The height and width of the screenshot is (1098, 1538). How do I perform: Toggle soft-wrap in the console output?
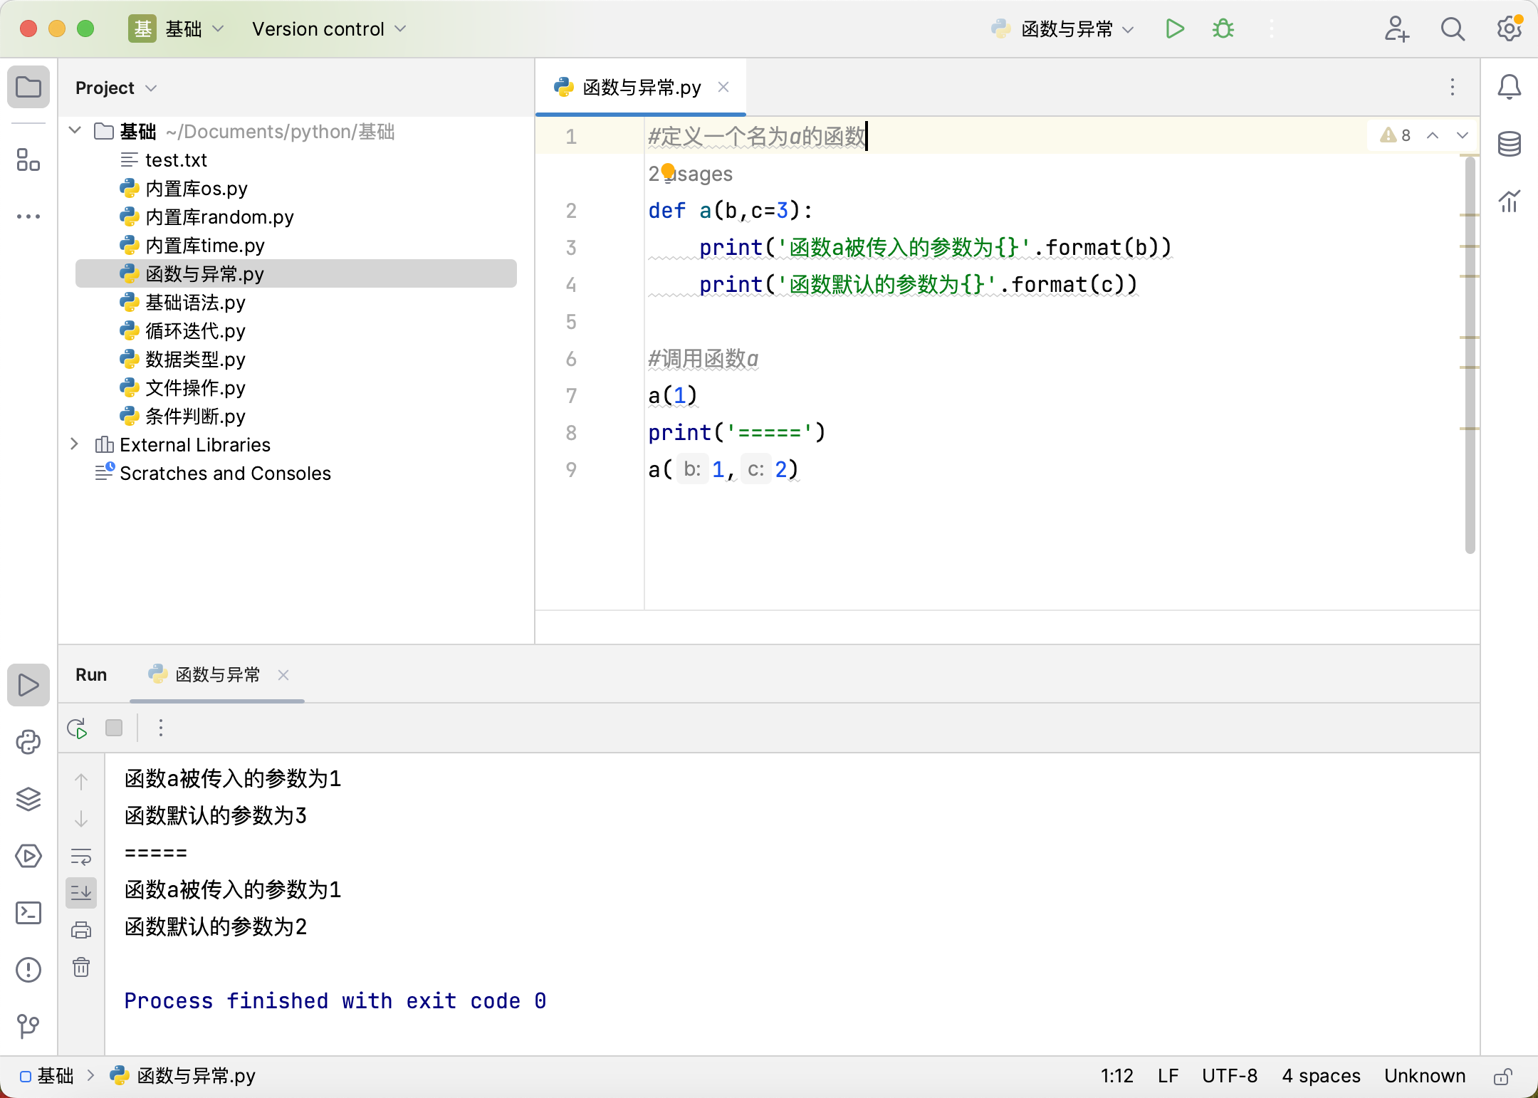(81, 856)
